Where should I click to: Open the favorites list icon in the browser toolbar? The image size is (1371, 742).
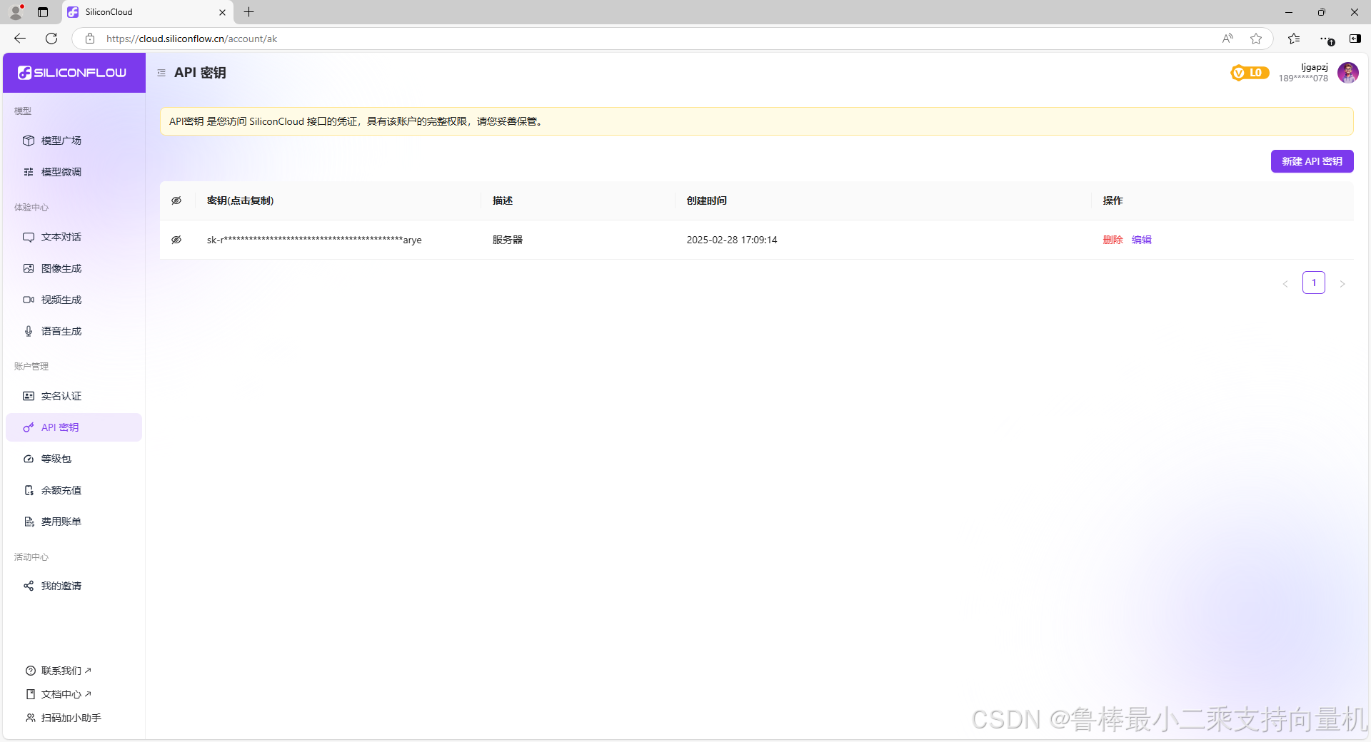click(1294, 39)
